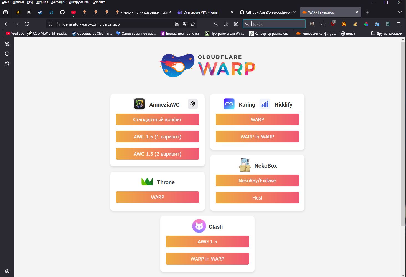
Task: Switch to the pinned HD tab
Action: (29, 12)
